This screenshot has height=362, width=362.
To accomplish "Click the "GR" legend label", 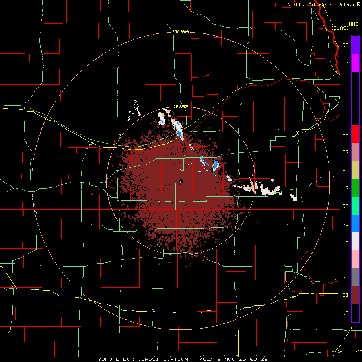I will click(346, 152).
